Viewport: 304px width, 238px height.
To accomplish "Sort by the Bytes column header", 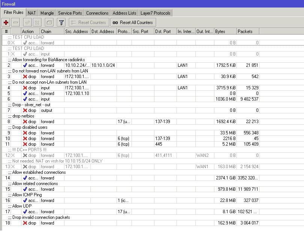I will click(x=226, y=32).
